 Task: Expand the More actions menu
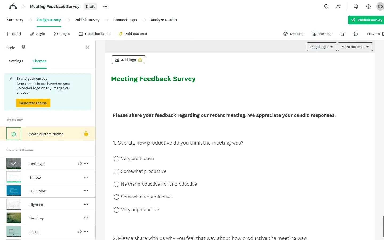(355, 46)
